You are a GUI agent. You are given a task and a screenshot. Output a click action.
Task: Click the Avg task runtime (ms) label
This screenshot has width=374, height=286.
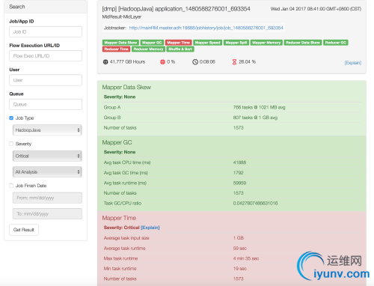coord(125,183)
